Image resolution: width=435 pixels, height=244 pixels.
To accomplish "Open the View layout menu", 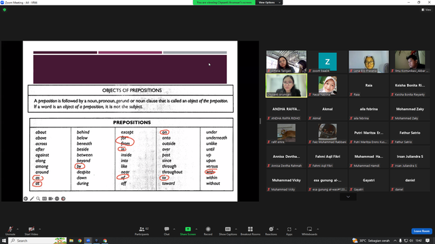I will [426, 9].
